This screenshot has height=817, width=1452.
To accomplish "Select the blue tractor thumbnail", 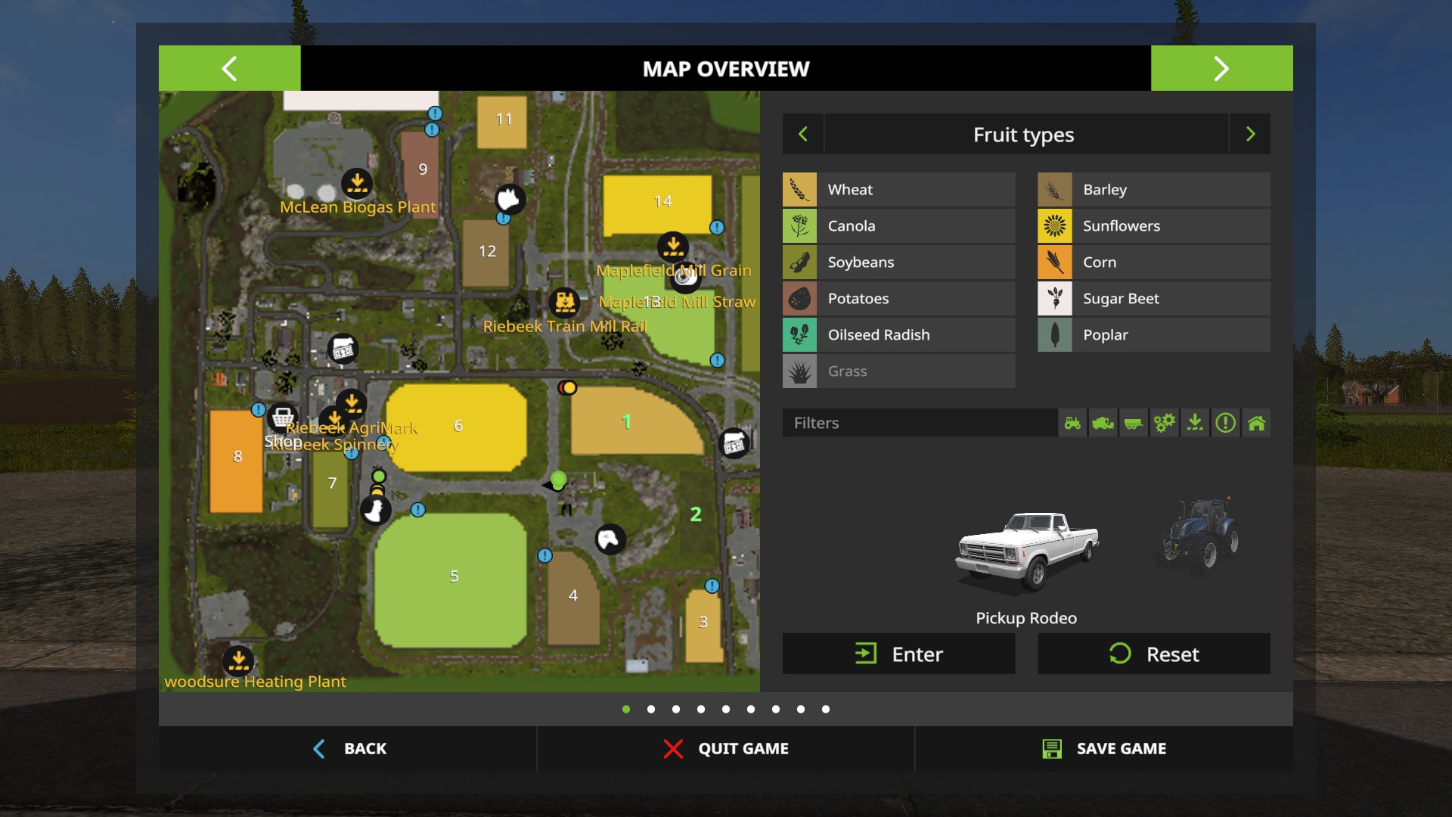I will (1199, 535).
